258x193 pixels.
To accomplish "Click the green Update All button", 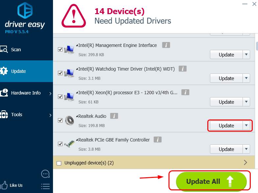I will (211, 182).
